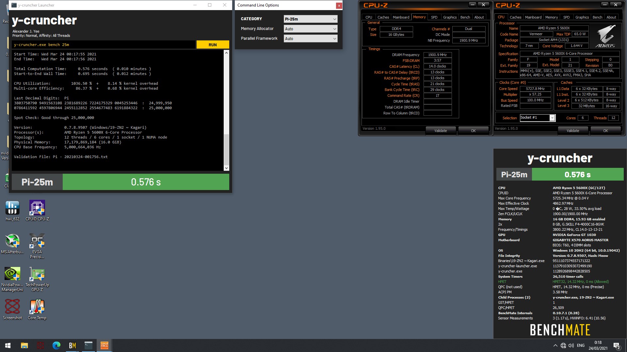Switch to Caches tab in left CPU-Z

pos(383,17)
